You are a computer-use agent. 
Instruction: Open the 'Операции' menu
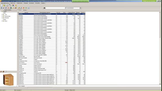pyautogui.click(x=26, y=3)
